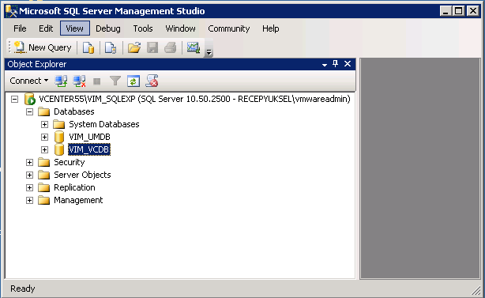Click the Database Engine Query icon

(x=88, y=47)
